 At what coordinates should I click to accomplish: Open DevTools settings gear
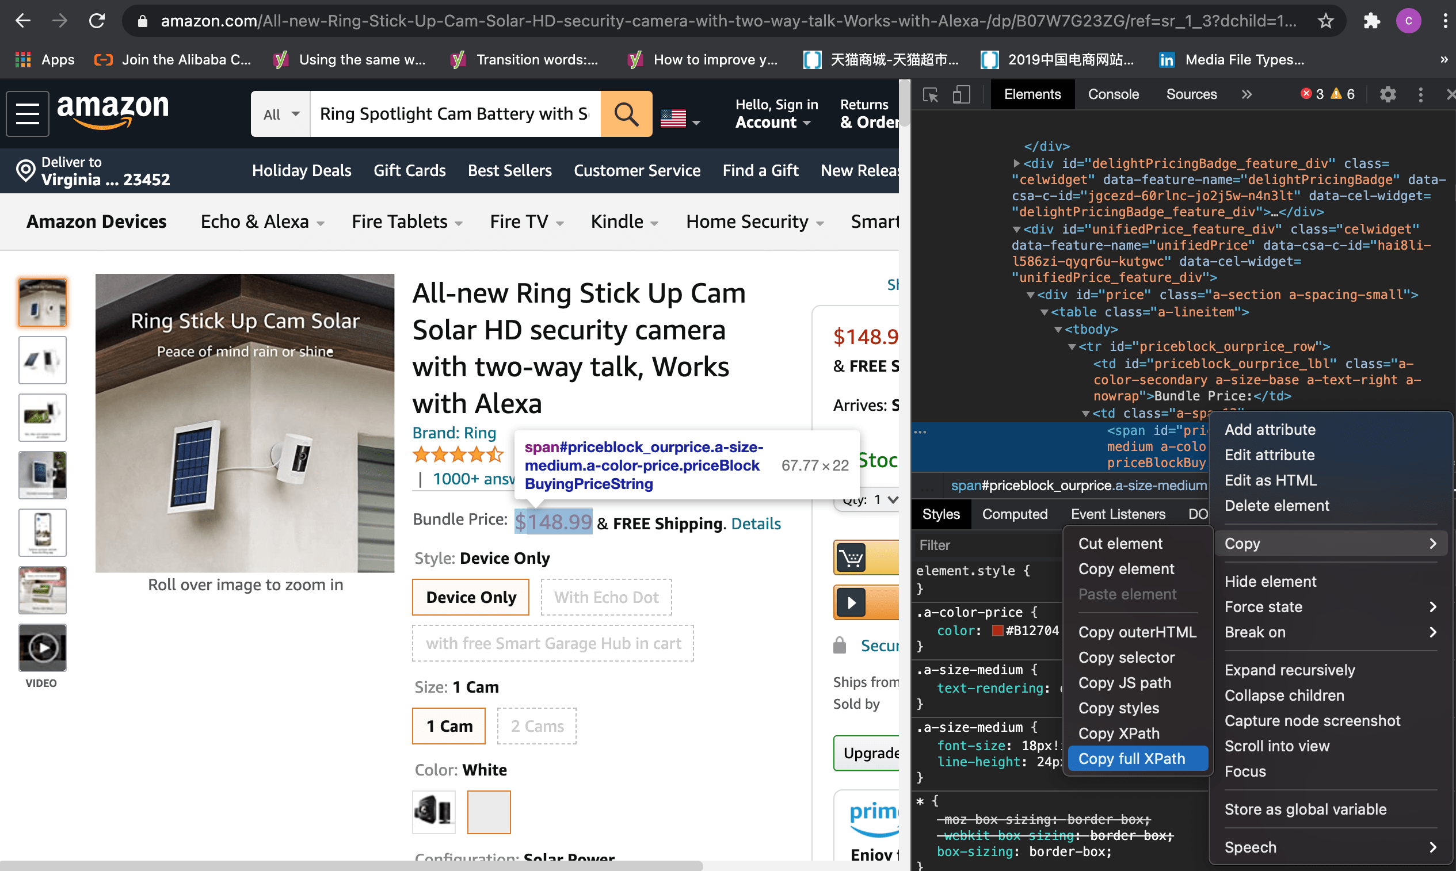pos(1388,94)
